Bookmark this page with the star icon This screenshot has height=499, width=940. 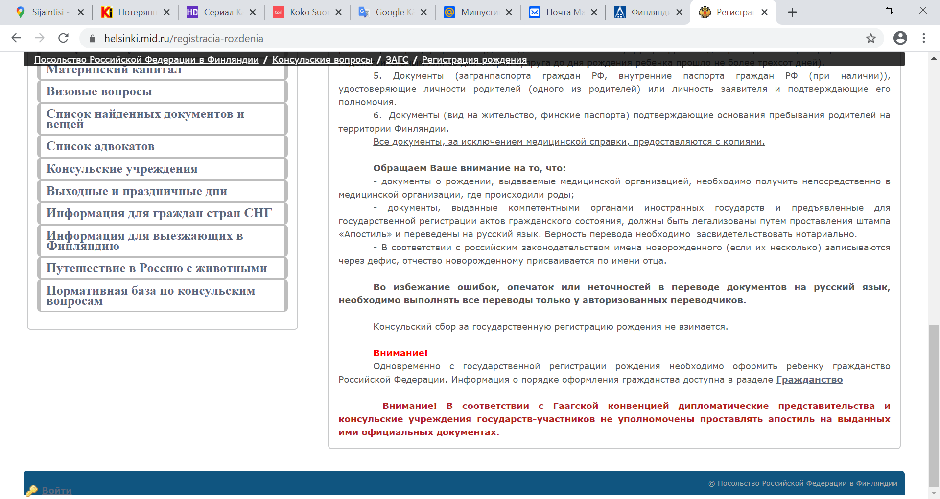tap(870, 38)
